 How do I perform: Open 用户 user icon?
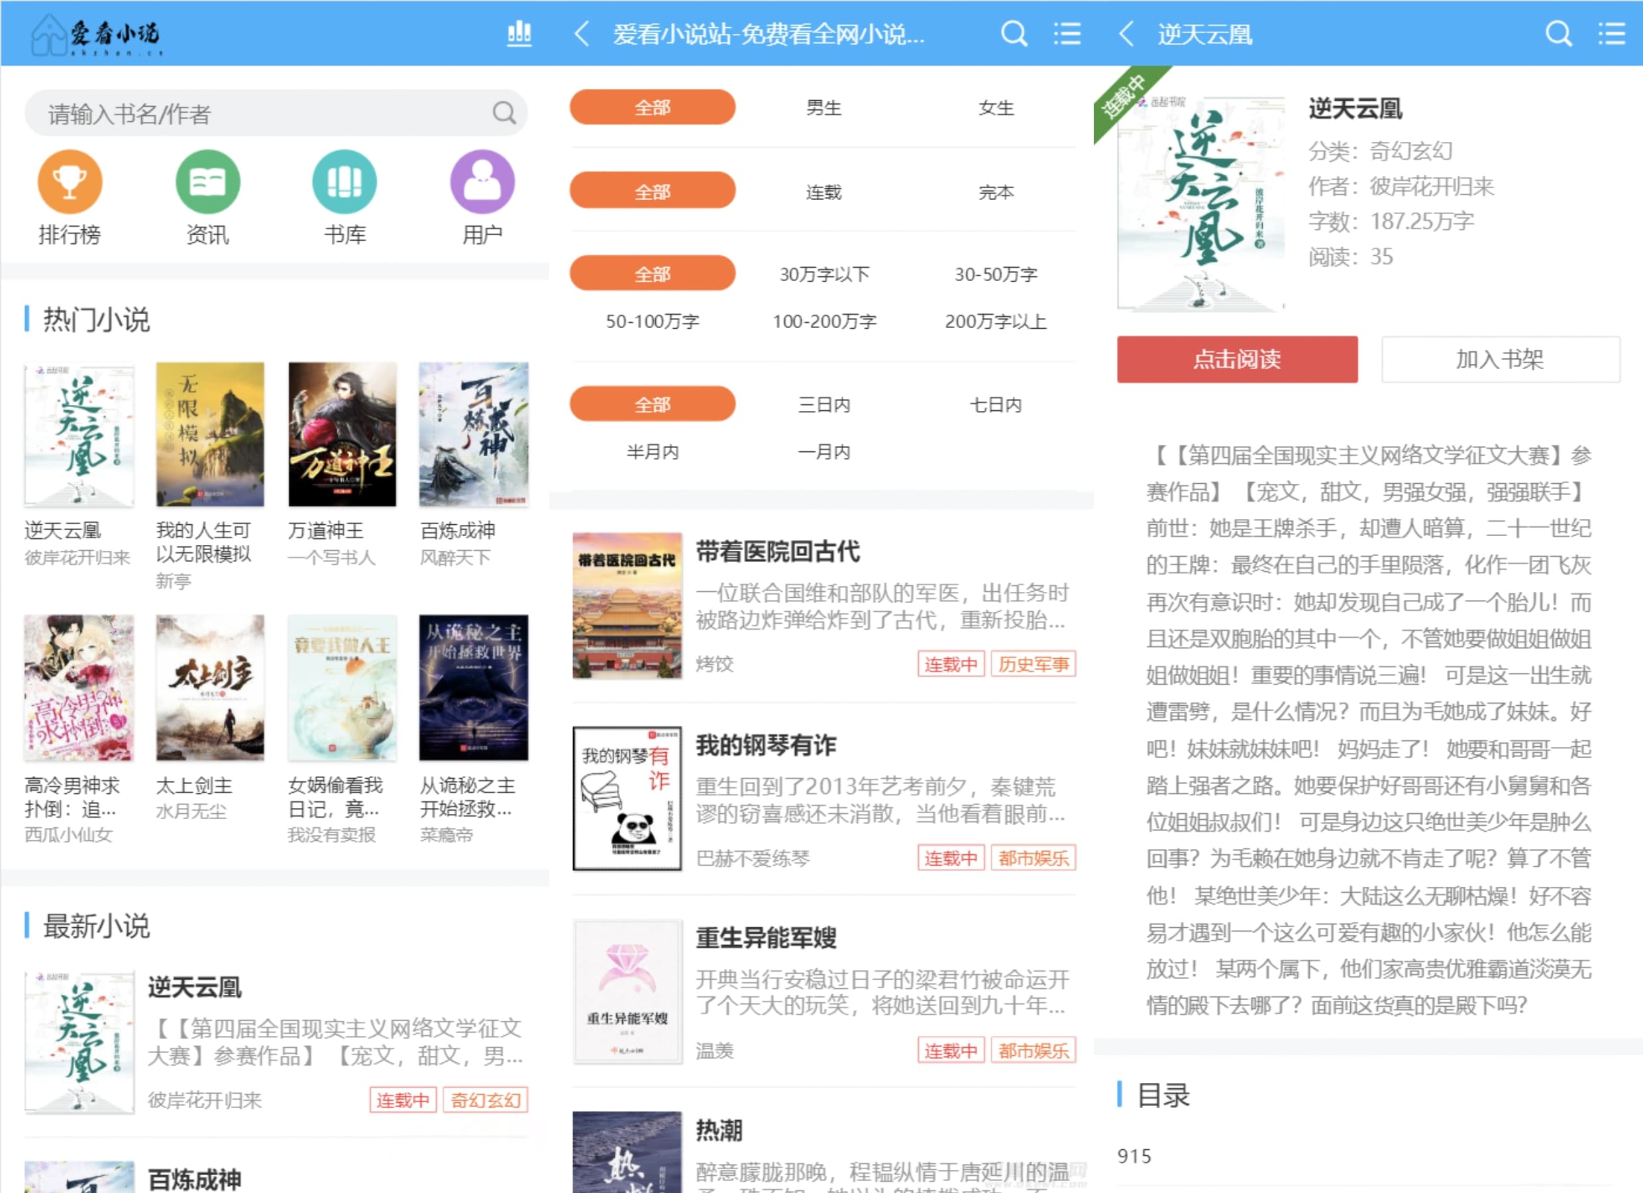pos(482,182)
